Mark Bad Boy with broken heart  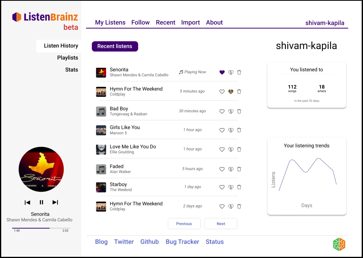pyautogui.click(x=231, y=111)
